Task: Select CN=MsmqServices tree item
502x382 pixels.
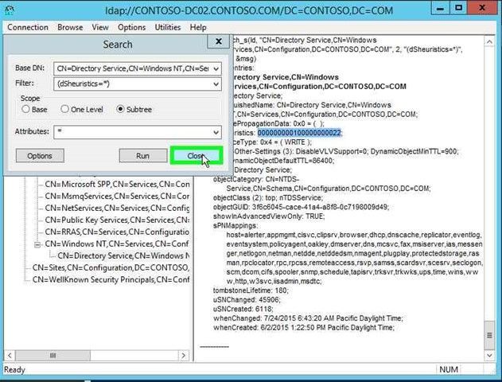Action: 117,197
